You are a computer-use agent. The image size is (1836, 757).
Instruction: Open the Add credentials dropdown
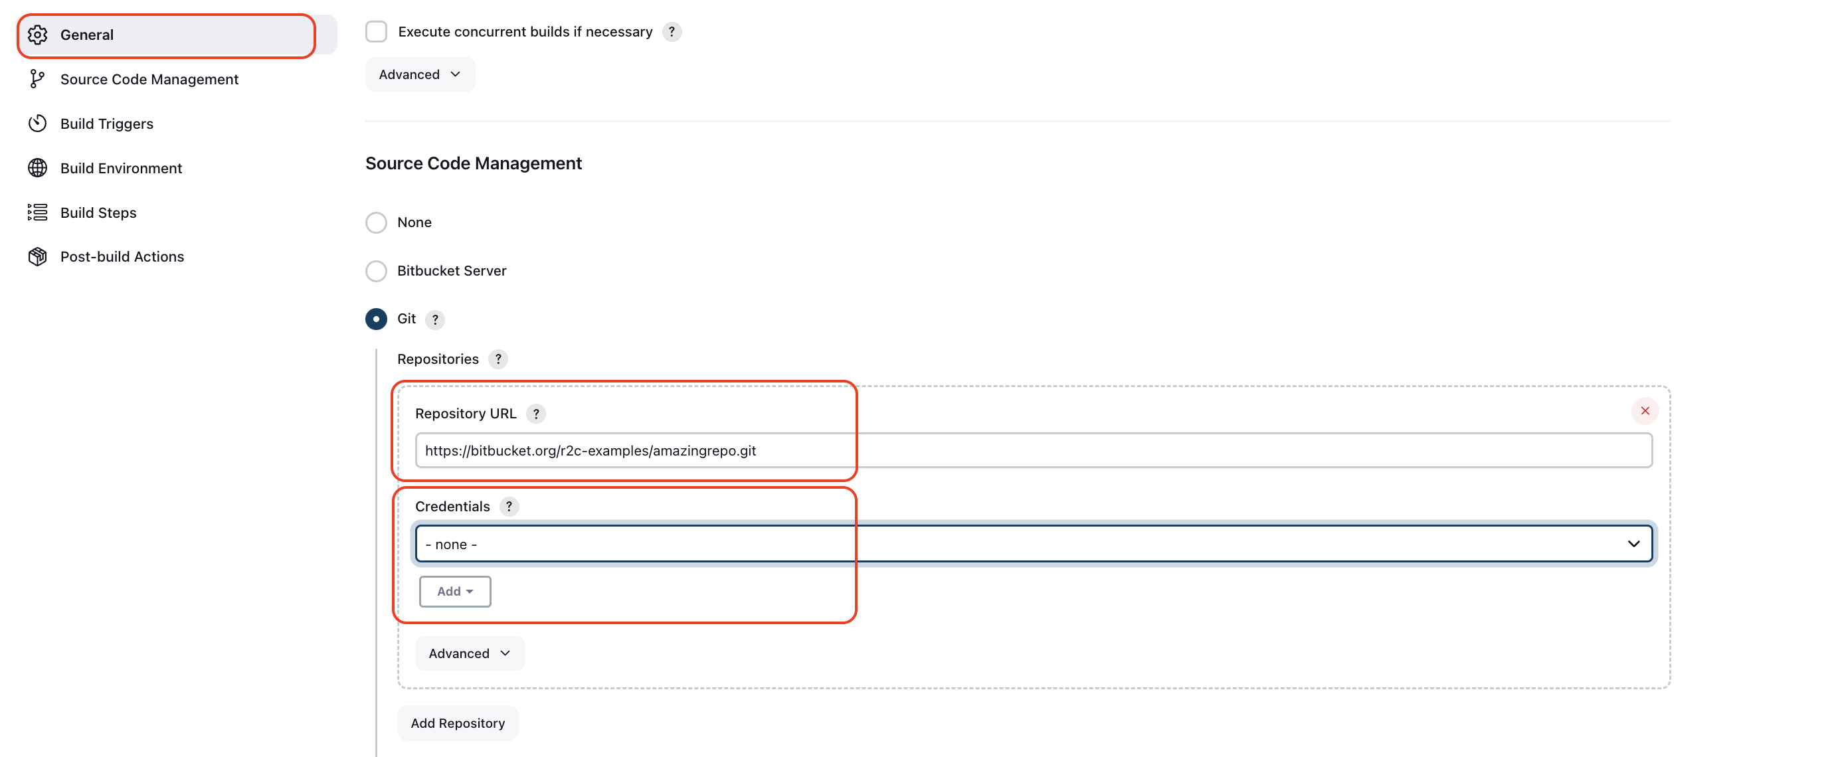(x=455, y=591)
